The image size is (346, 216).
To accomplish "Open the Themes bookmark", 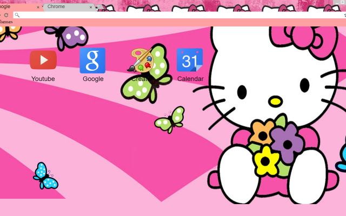I will tap(6, 22).
